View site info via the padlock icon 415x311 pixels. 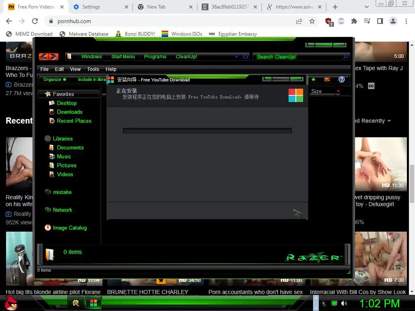click(x=51, y=21)
